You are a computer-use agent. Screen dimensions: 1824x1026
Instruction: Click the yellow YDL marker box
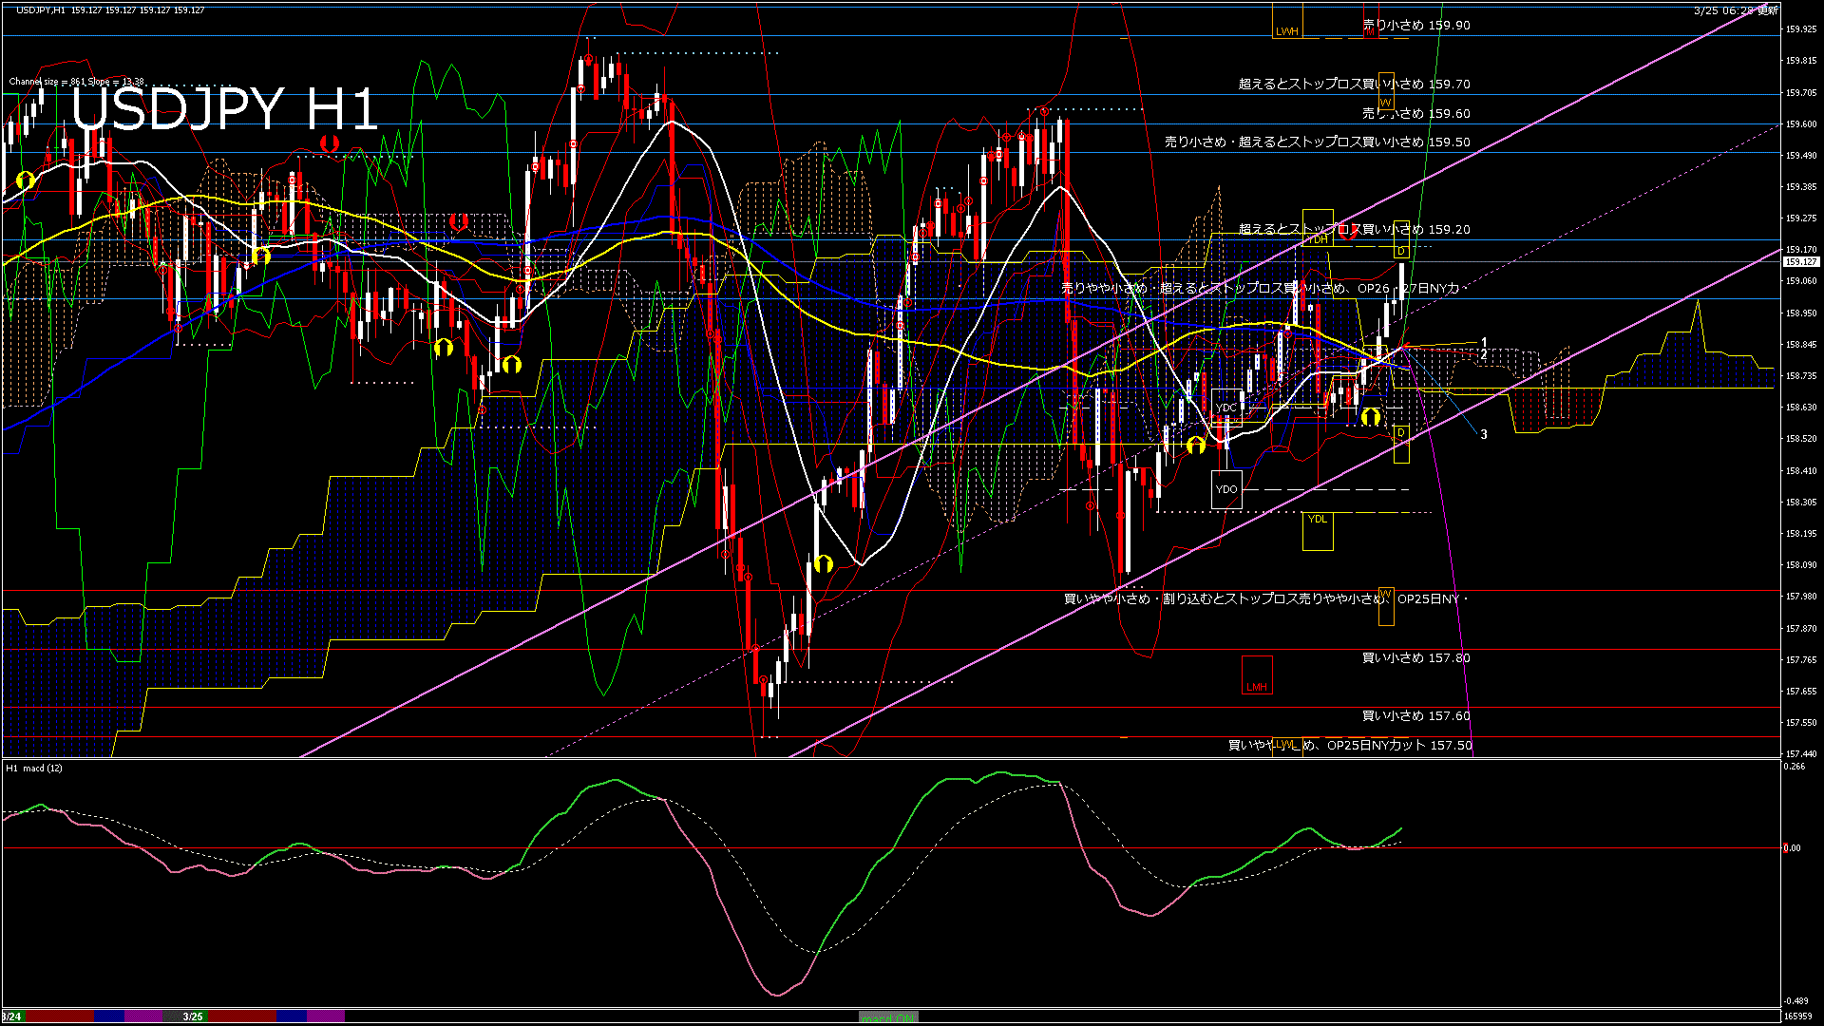point(1317,530)
